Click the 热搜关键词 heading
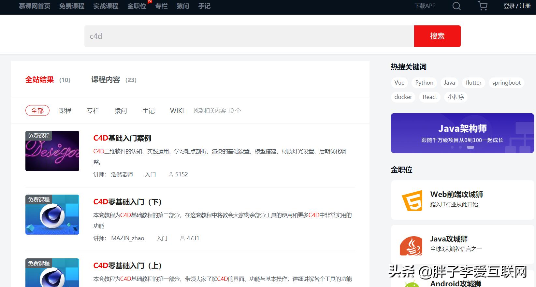 (409, 67)
